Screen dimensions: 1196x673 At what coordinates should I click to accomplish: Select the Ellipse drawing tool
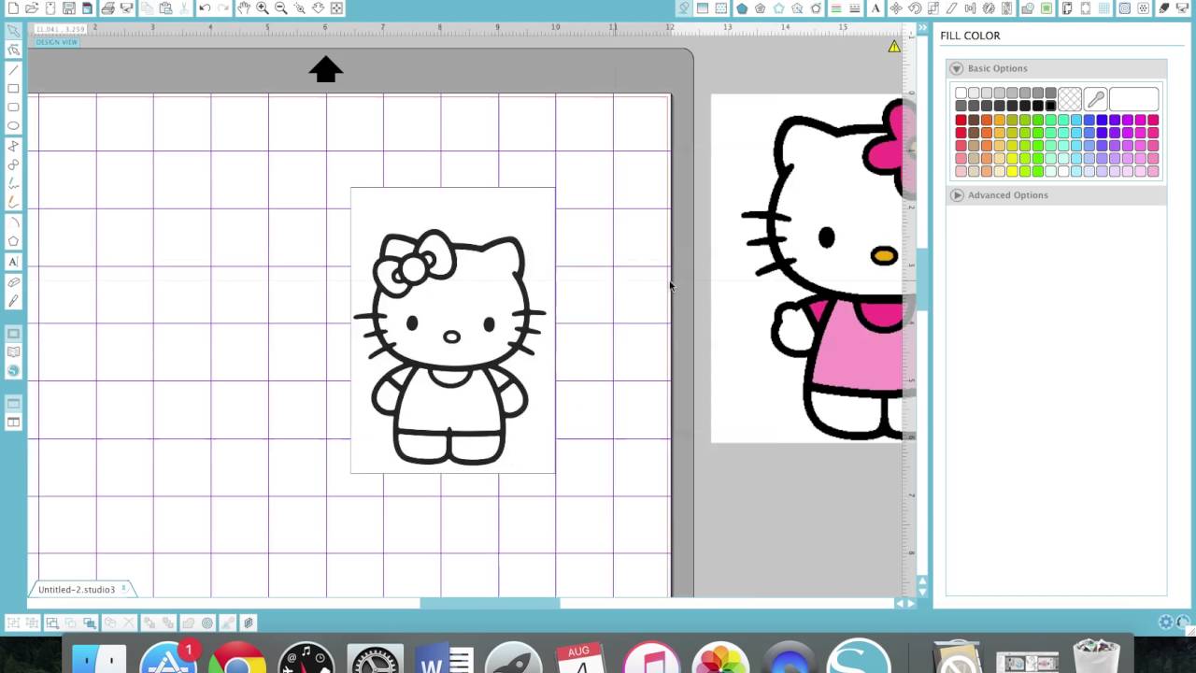(x=13, y=126)
